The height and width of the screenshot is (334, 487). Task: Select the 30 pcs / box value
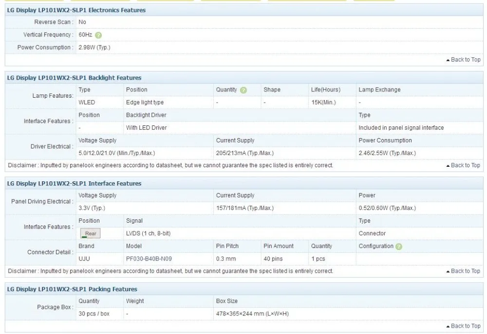(94, 314)
